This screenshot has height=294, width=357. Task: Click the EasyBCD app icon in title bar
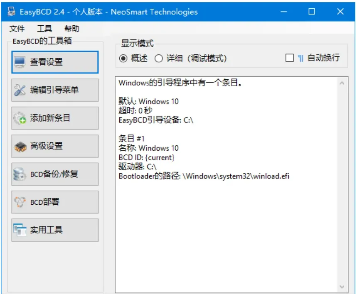click(11, 11)
